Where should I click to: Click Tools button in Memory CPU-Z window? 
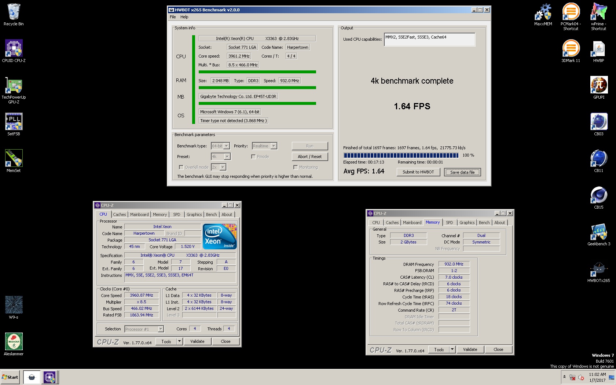click(x=439, y=349)
